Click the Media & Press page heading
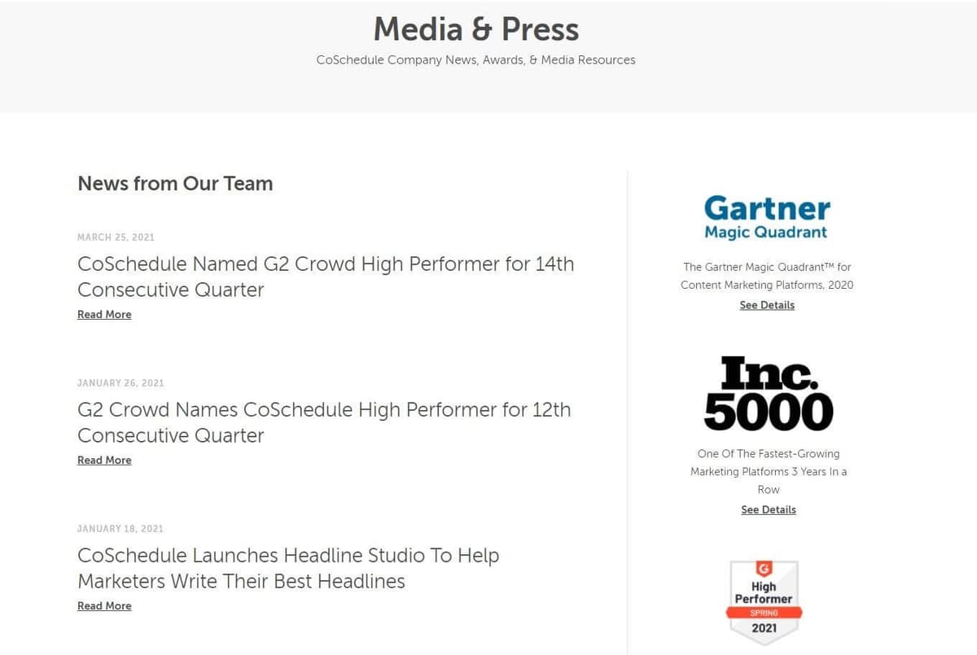 pyautogui.click(x=475, y=29)
